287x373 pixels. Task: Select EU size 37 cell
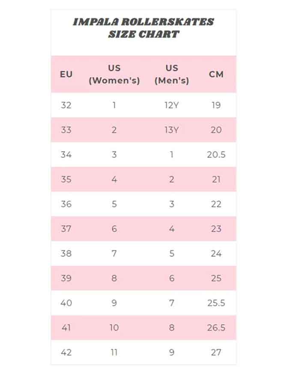click(66, 229)
